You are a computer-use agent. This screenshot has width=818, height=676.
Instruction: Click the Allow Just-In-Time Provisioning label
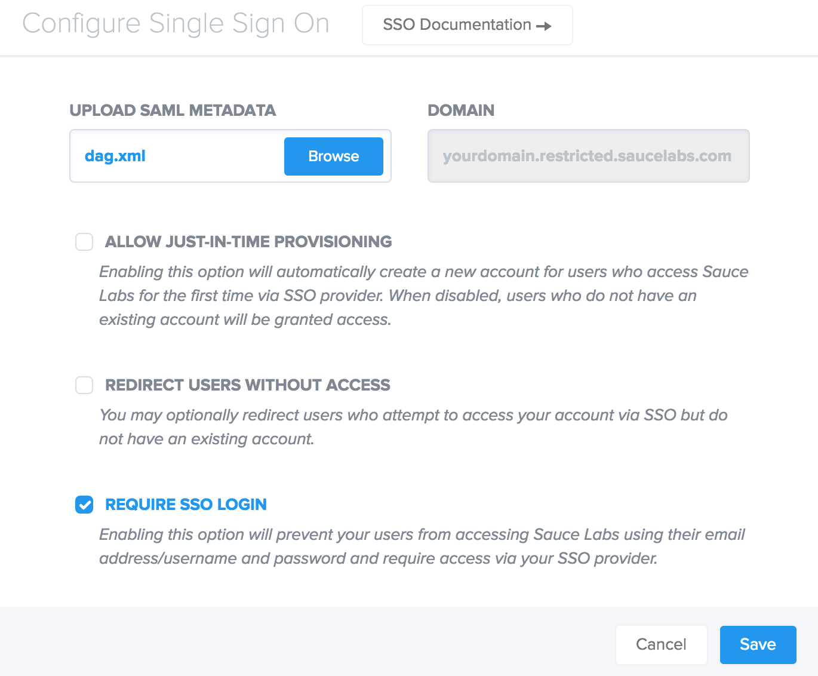coord(248,242)
